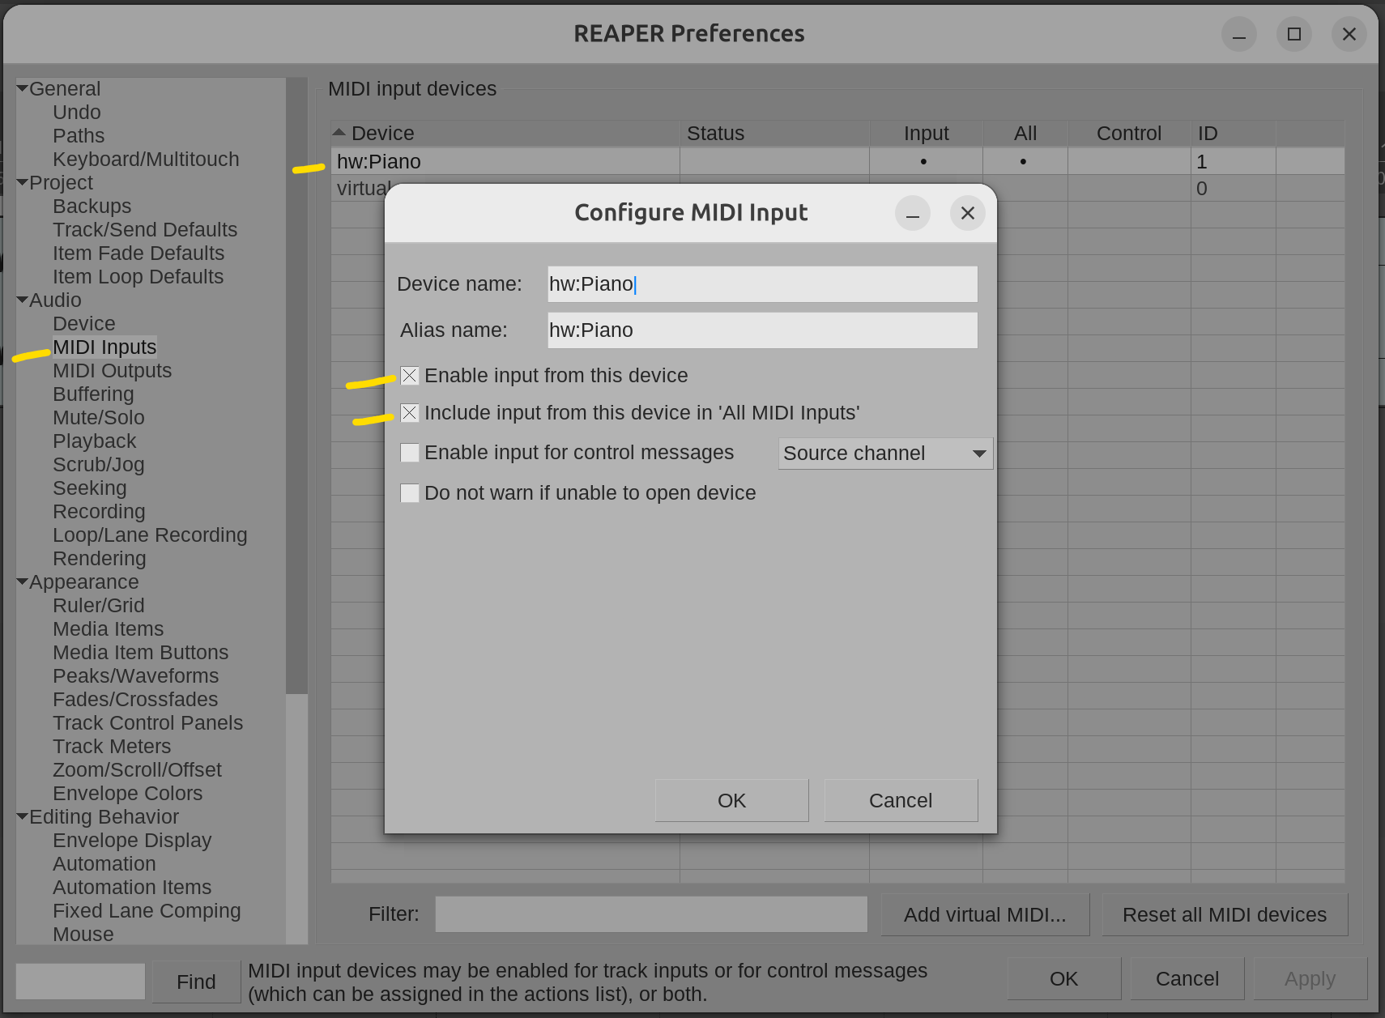Close the REAPER Preferences window
Screen dimensions: 1385x1018
pyautogui.click(x=1349, y=34)
